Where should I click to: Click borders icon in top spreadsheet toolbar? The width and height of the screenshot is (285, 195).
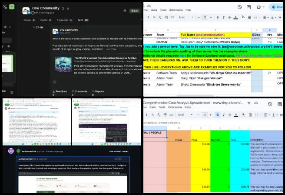[249, 17]
